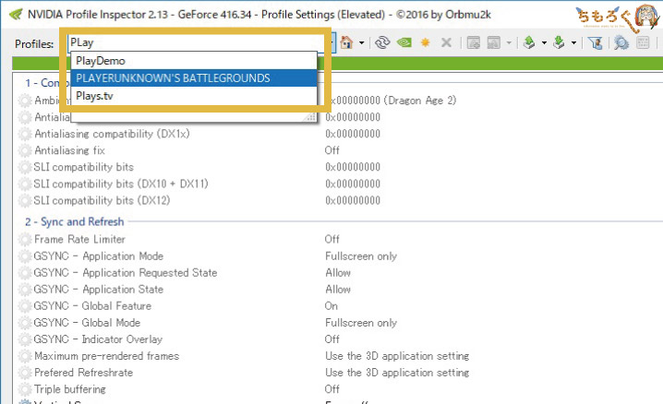Click gear icon beside GSYNC - Indicator Overlay
The image size is (663, 404).
pyautogui.click(x=25, y=339)
